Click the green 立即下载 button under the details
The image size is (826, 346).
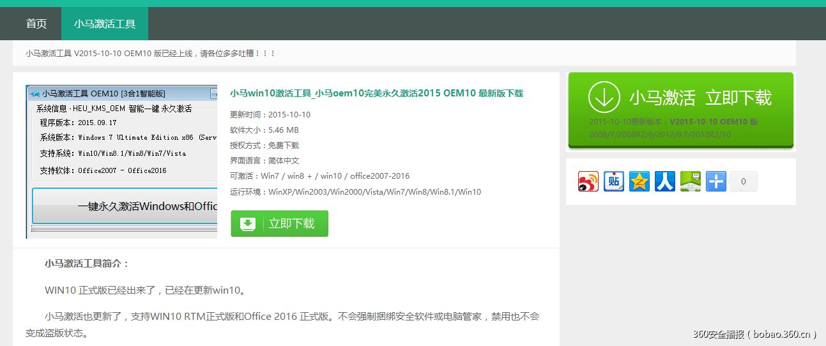(279, 224)
